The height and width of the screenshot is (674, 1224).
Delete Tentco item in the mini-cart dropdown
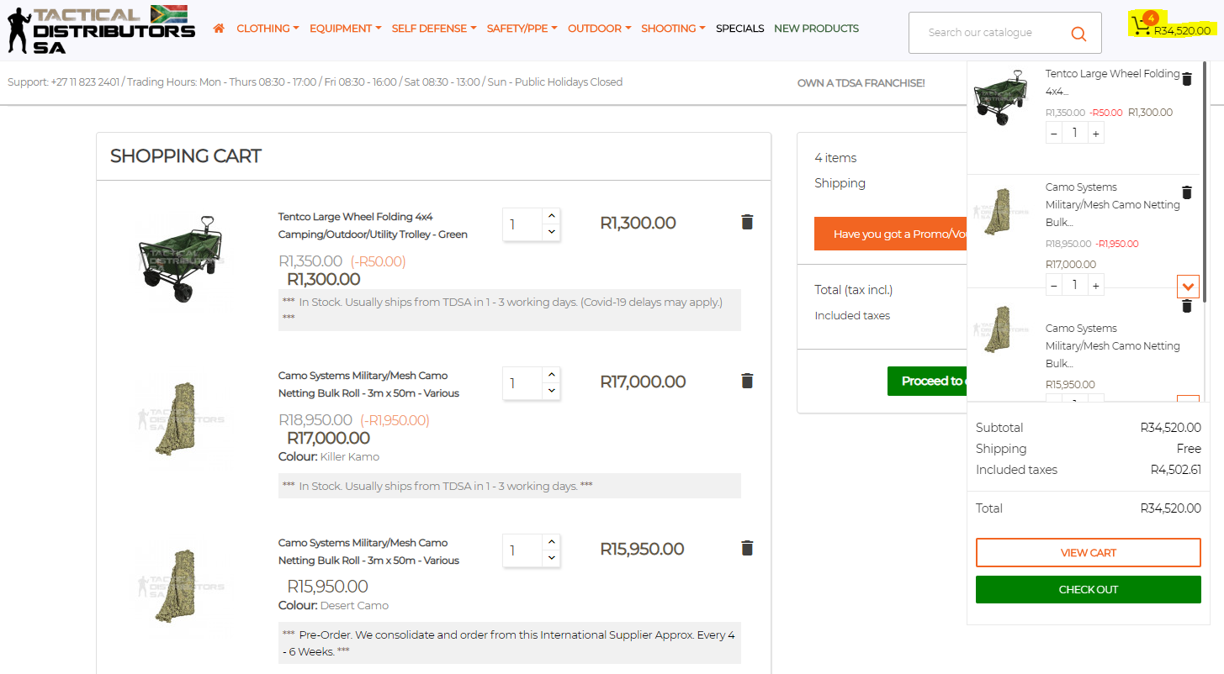click(x=1187, y=79)
